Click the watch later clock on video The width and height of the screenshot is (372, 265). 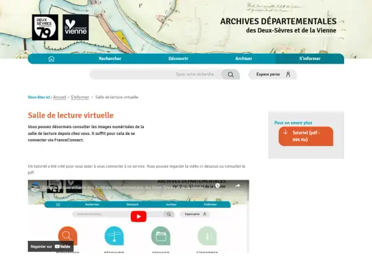[218, 186]
